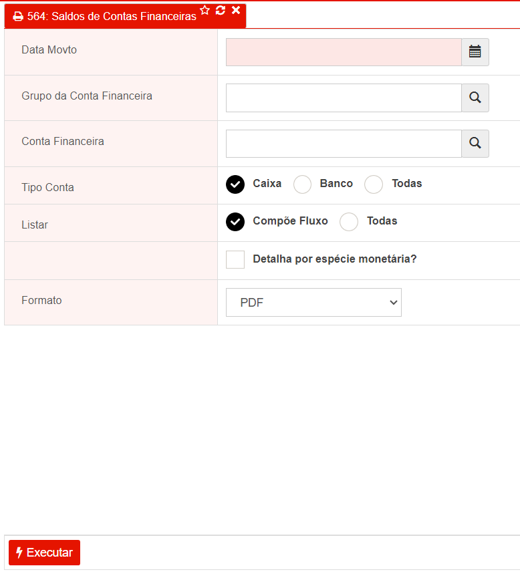Choose Todas under Listar
The width and height of the screenshot is (520, 574).
click(x=349, y=221)
